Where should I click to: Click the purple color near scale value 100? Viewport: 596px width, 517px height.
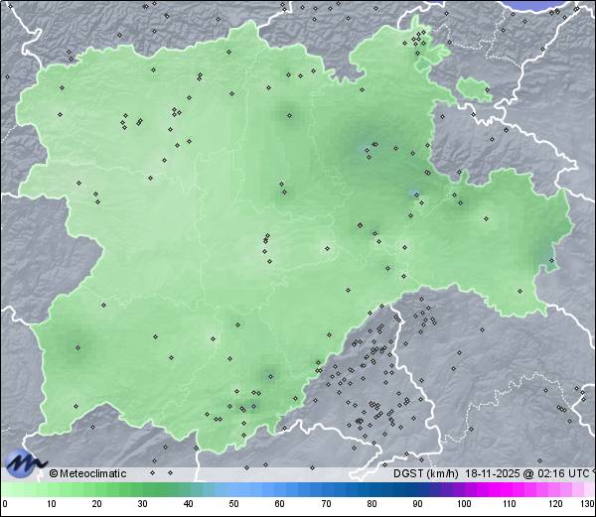point(463,490)
